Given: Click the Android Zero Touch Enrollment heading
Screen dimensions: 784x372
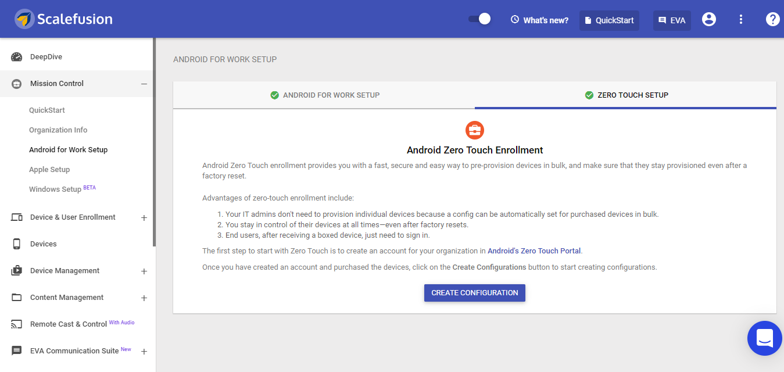Looking at the screenshot, I should (475, 150).
